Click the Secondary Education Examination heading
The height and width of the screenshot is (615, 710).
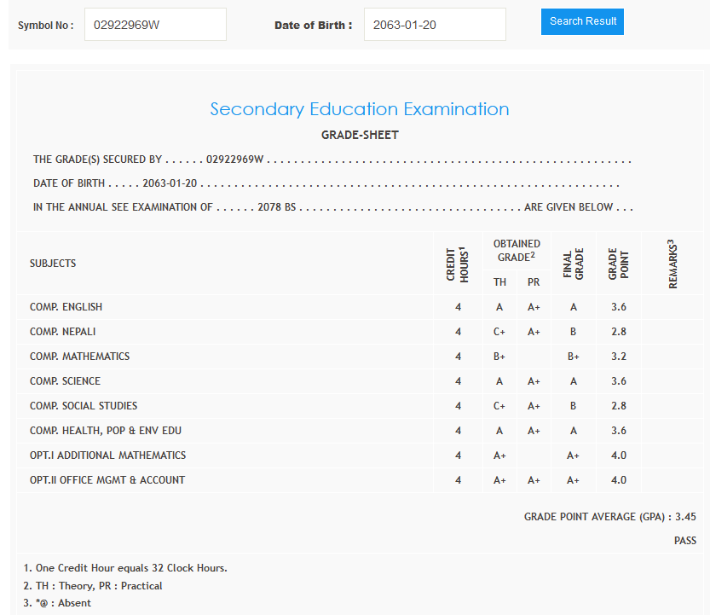pos(359,109)
